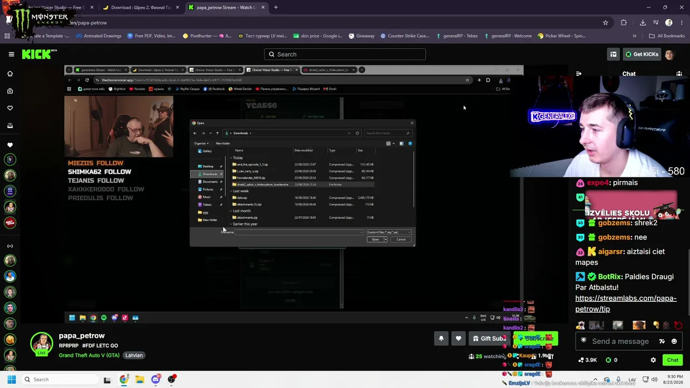This screenshot has width=690, height=388.
Task: Focus the Kick Search box
Action: (345, 54)
